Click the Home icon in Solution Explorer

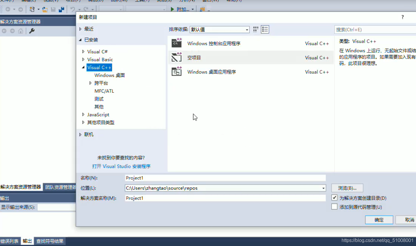point(21,31)
